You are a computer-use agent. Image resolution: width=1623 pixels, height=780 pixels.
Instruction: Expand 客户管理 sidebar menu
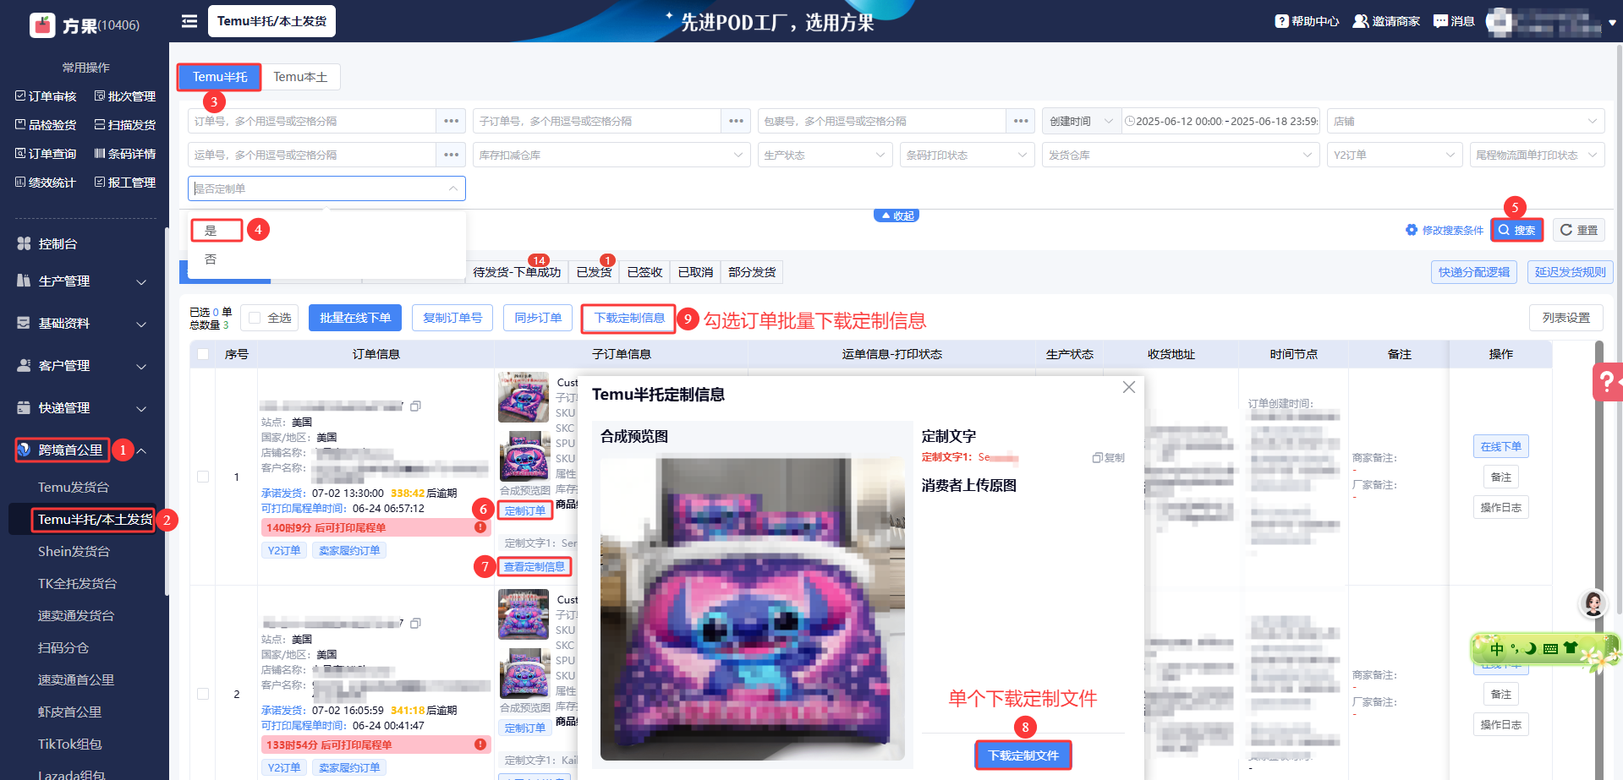tap(82, 366)
